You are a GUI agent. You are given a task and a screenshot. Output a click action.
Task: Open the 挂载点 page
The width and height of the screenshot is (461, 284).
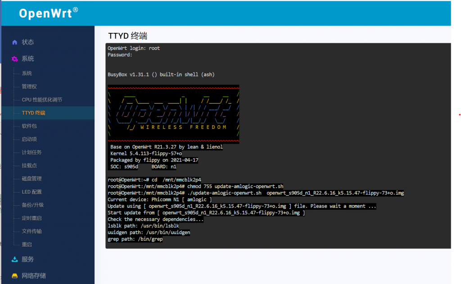(29, 166)
